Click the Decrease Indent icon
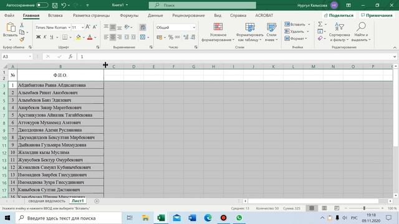The image size is (399, 224). pyautogui.click(x=127, y=37)
